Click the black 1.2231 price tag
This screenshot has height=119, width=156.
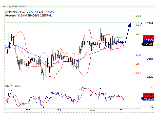[148, 44]
